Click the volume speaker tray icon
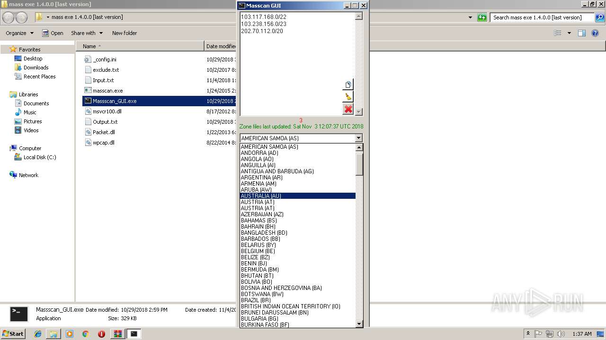 [561, 334]
